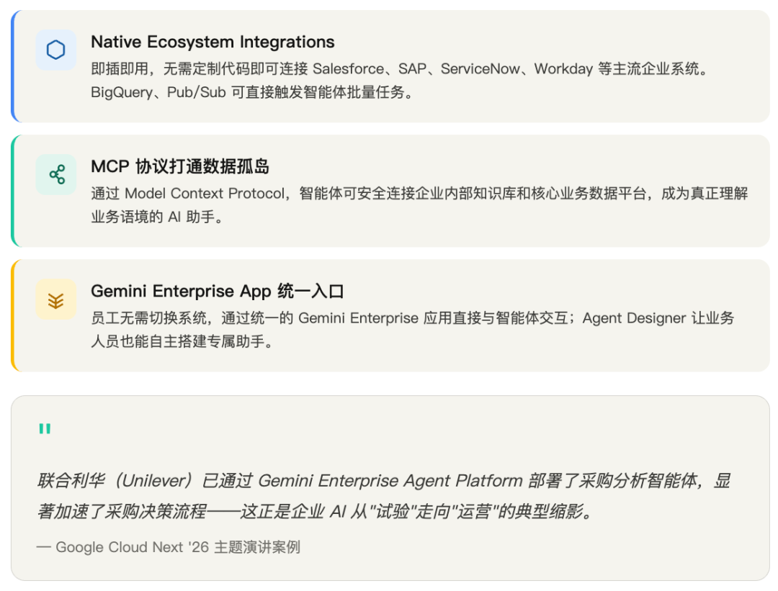778x591 pixels.
Task: Open the Gemini Enterprise App 统一入口 title
Action: (218, 291)
